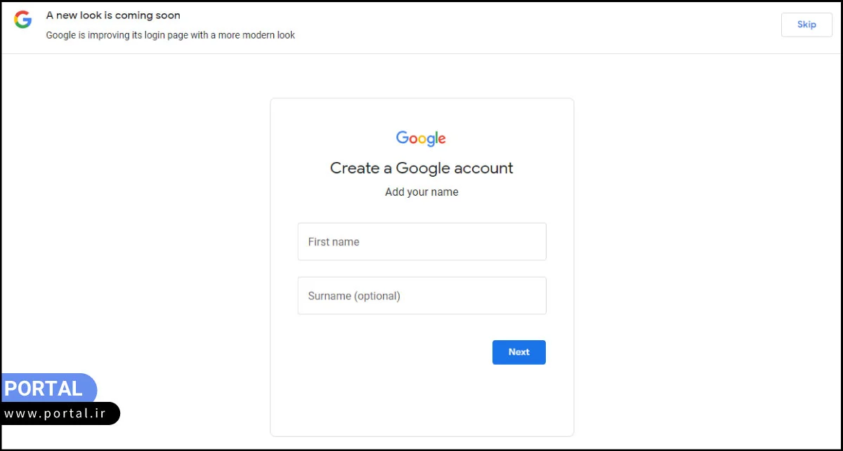This screenshot has height=451, width=843.
Task: Click the "Add your name" subtitle
Action: (421, 192)
